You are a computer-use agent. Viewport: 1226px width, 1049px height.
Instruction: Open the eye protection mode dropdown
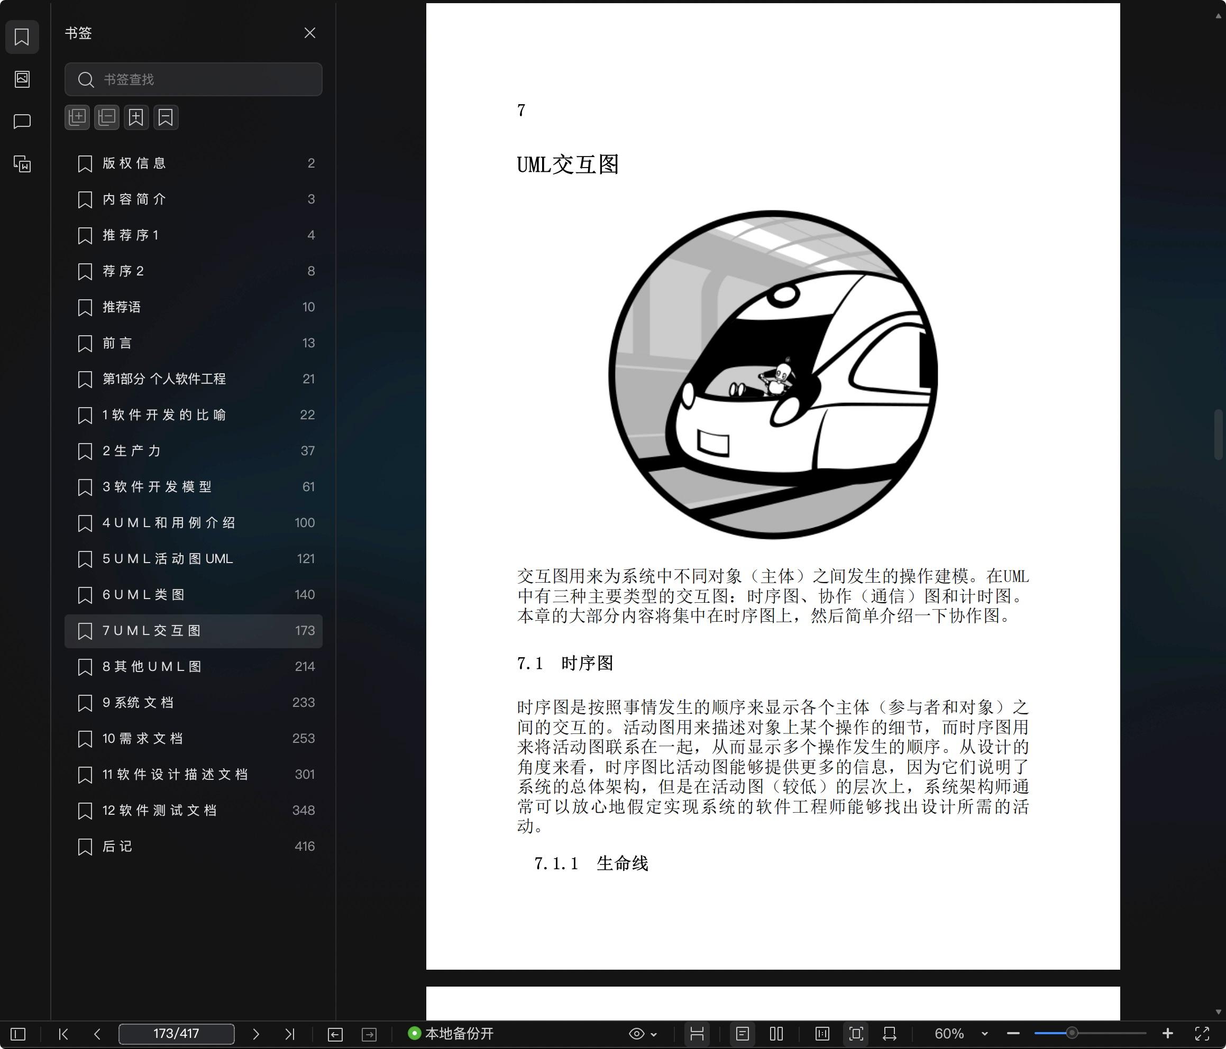point(643,1034)
